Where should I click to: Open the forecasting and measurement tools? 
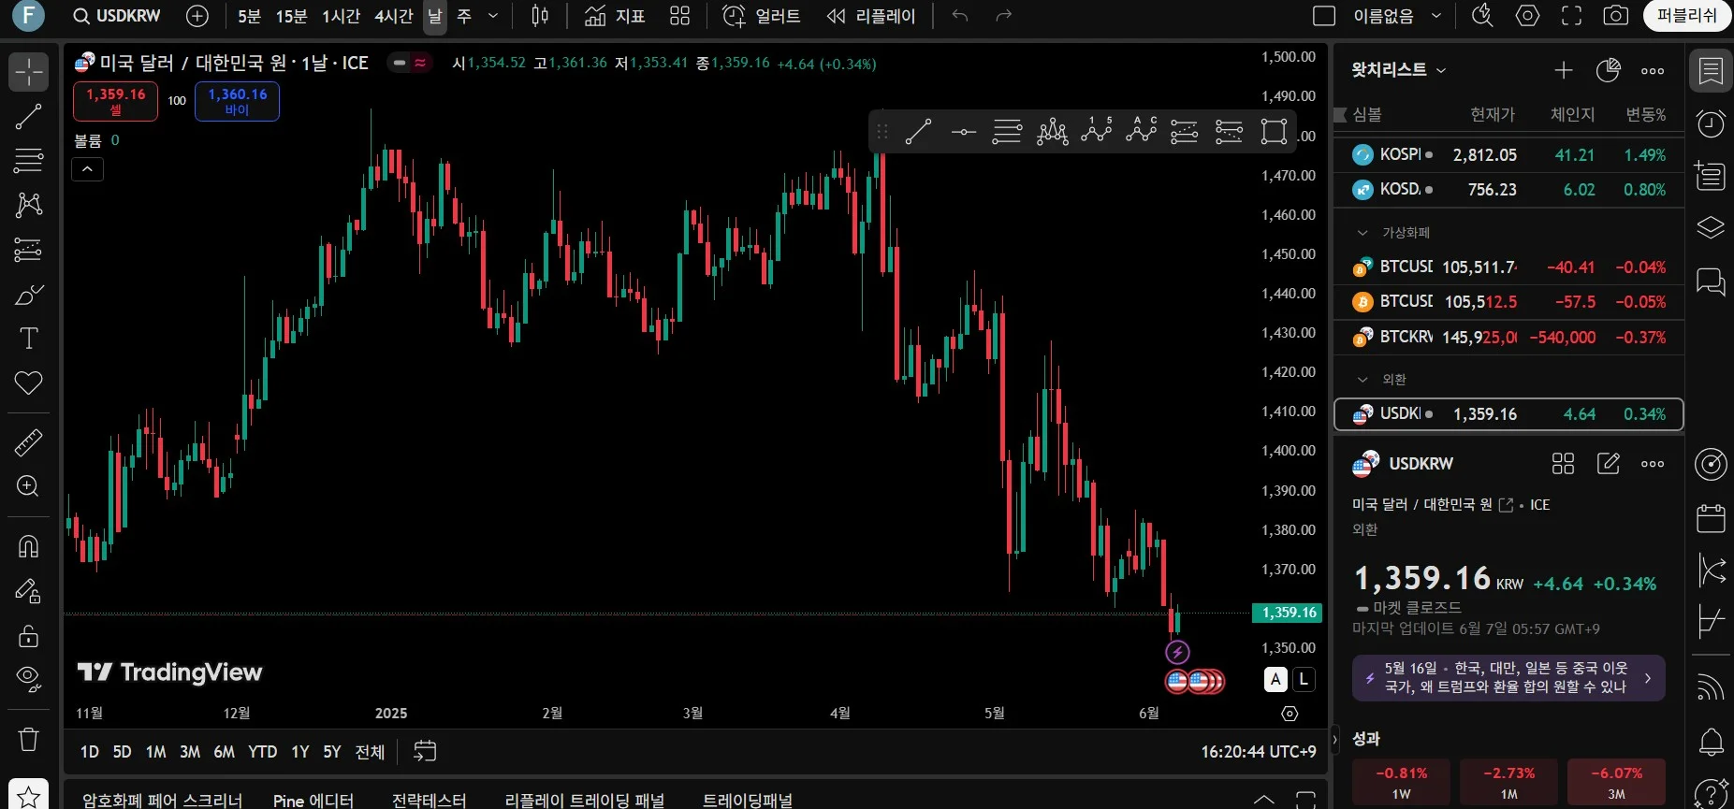[28, 250]
